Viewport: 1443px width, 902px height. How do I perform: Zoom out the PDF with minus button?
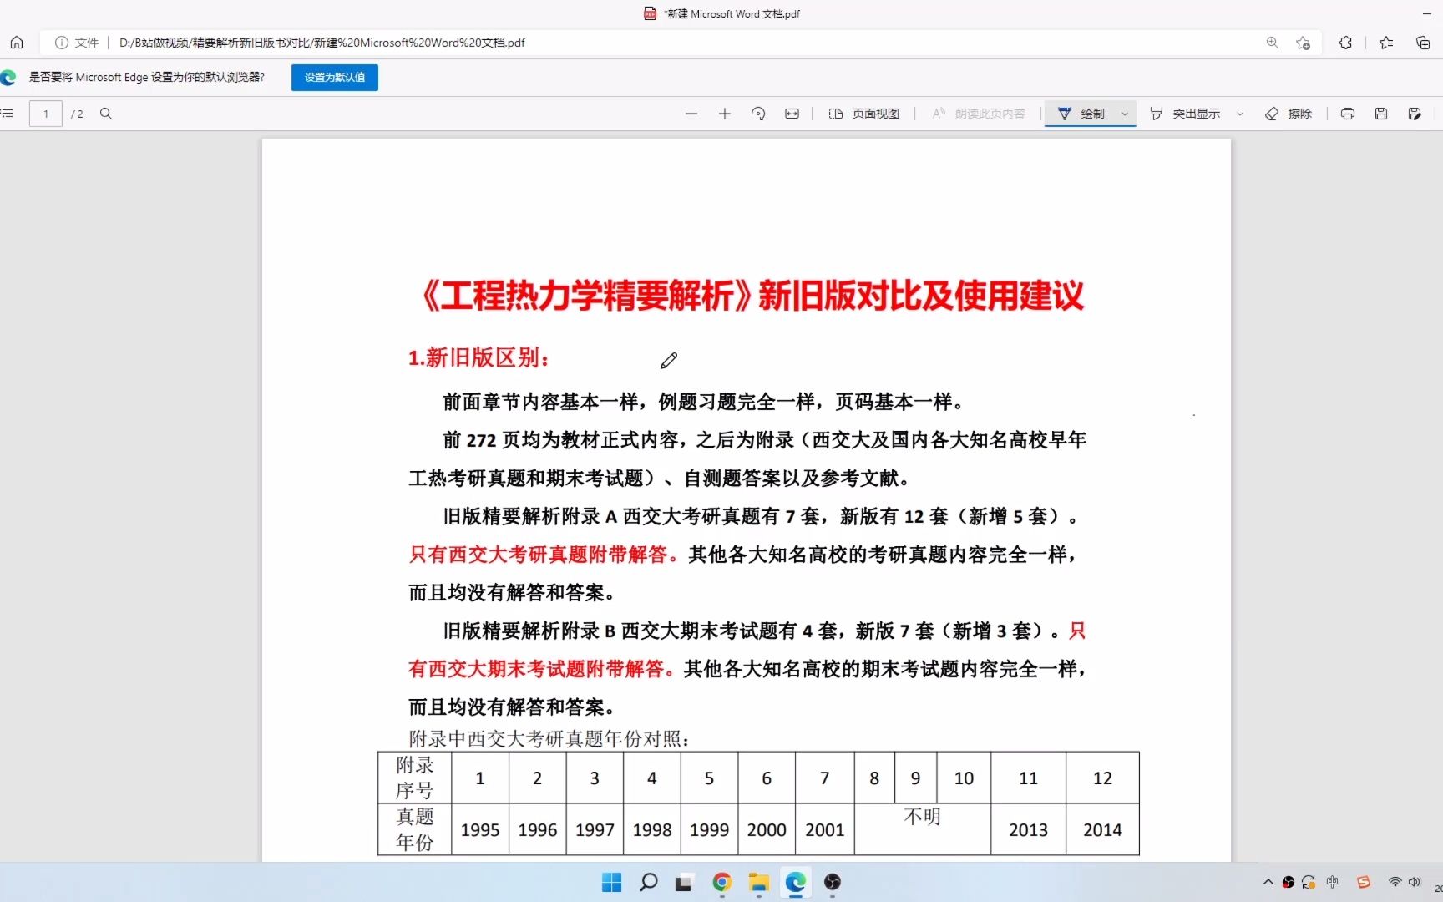(691, 114)
